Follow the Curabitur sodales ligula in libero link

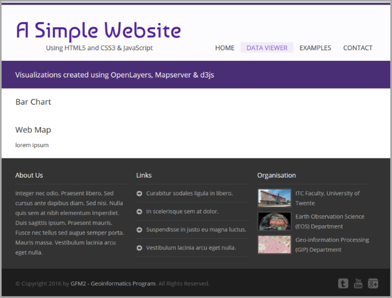190,193
